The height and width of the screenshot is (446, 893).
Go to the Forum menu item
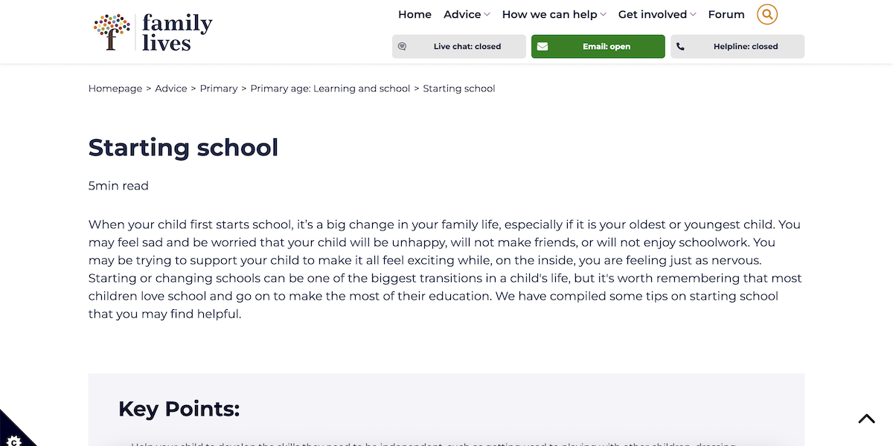(x=726, y=14)
